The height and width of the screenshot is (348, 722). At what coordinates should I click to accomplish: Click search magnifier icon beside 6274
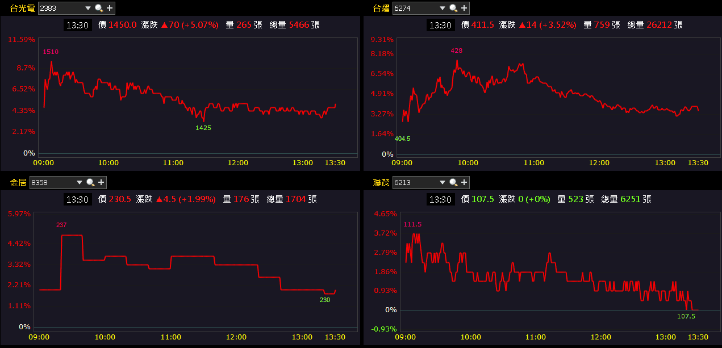[453, 8]
